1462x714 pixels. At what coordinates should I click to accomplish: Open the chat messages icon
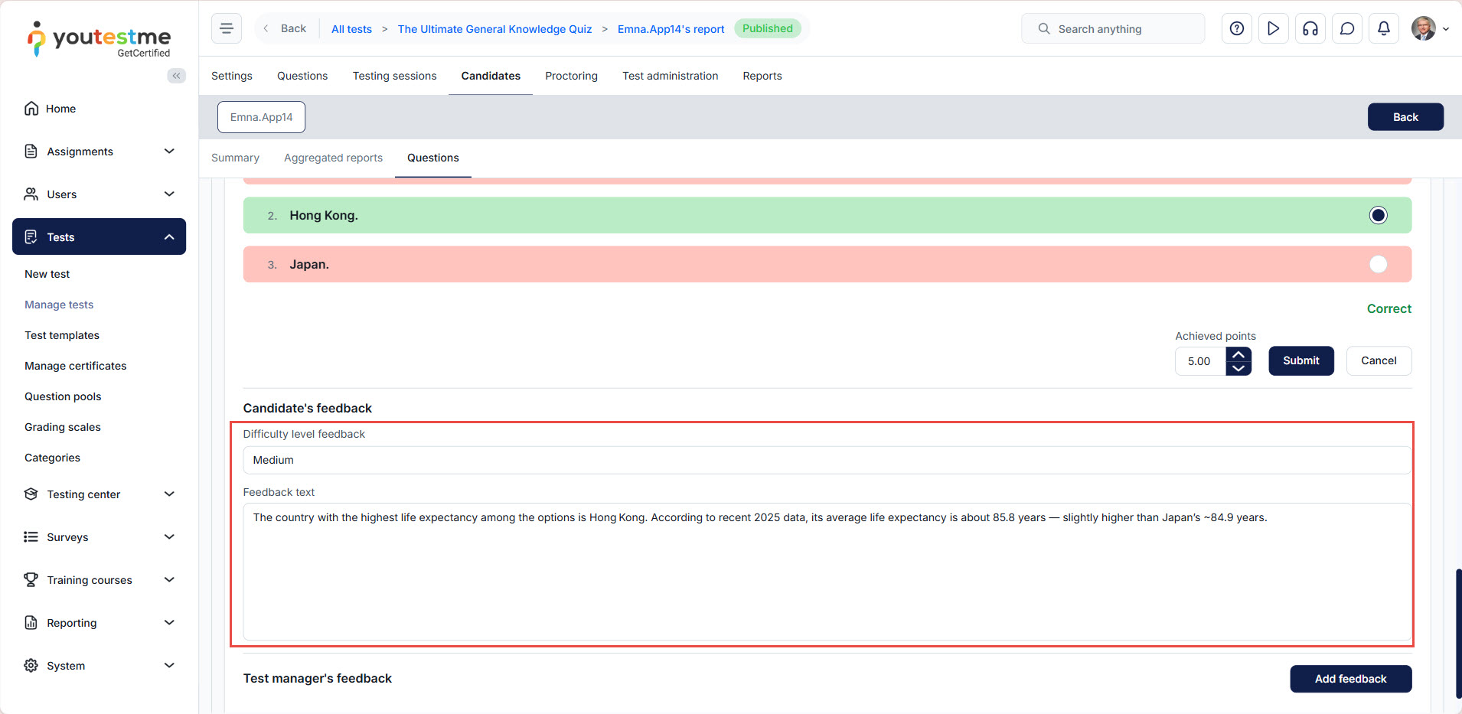[x=1346, y=28]
